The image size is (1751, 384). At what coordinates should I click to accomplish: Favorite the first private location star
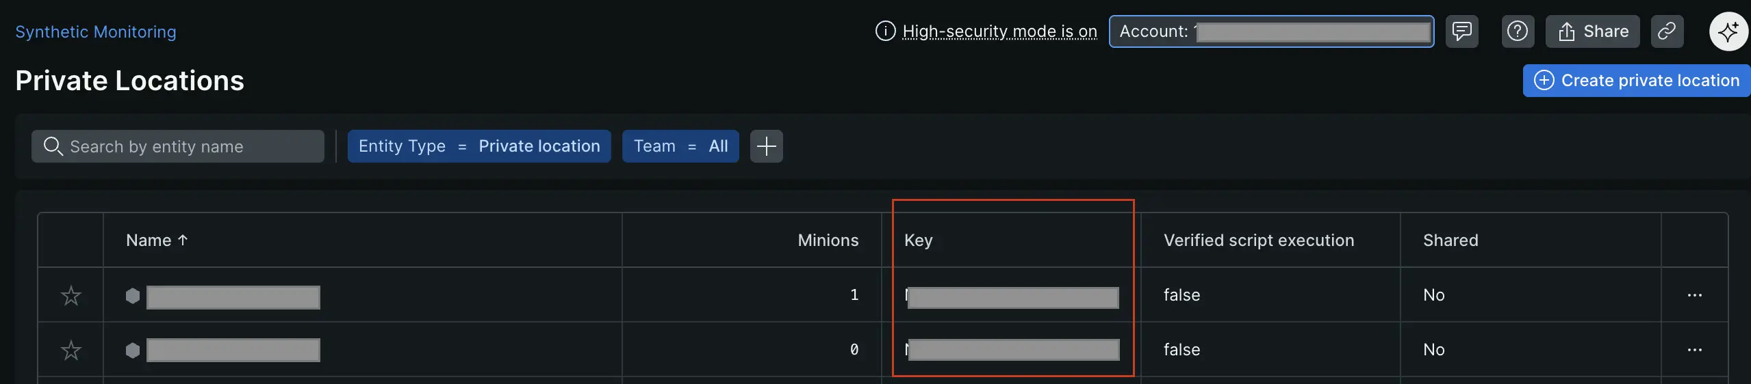click(x=71, y=296)
